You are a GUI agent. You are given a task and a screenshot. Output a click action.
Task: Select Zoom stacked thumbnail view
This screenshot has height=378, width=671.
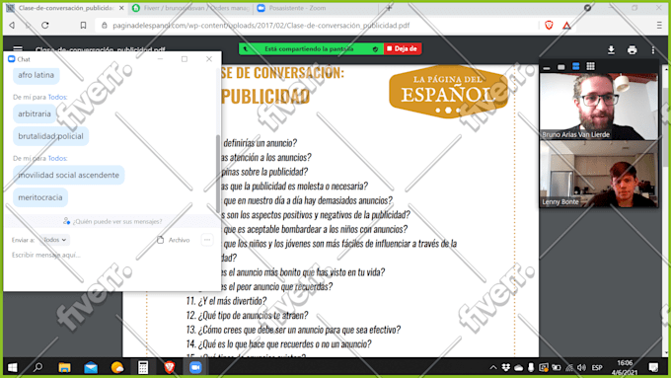pos(576,66)
